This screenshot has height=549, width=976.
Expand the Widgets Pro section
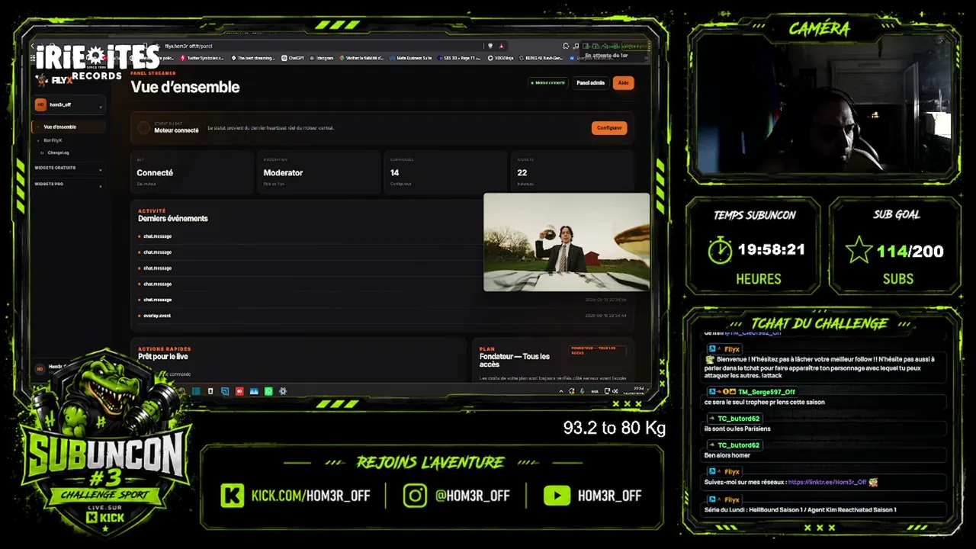68,185
